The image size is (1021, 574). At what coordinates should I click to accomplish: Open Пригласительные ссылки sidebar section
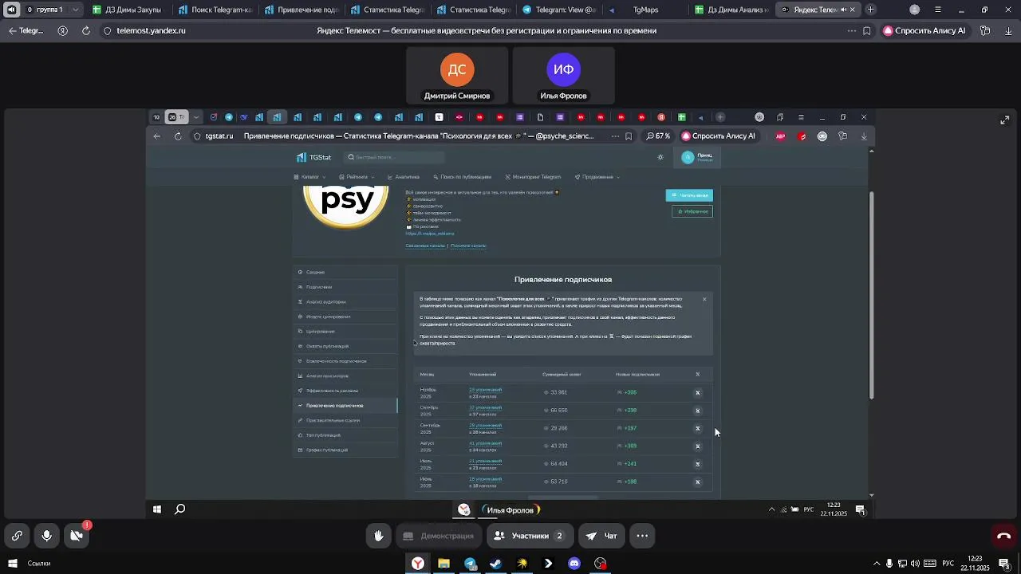tap(345, 420)
